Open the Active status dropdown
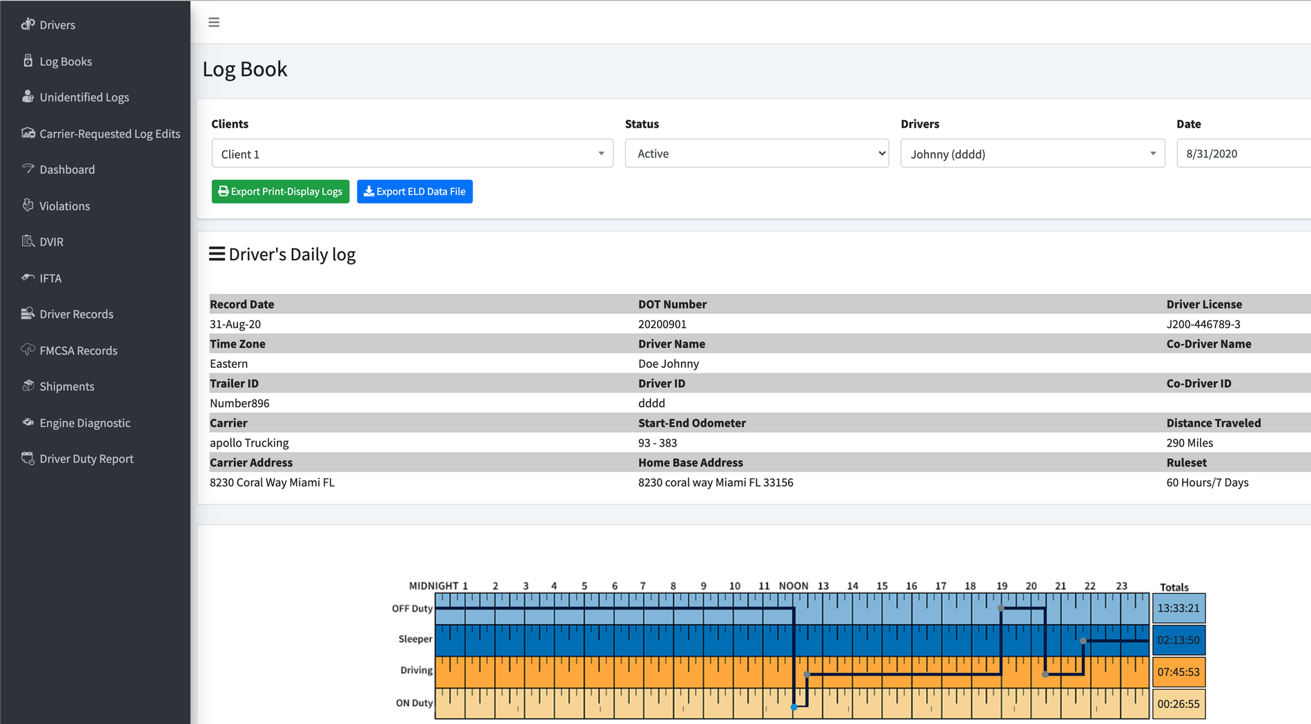The width and height of the screenshot is (1311, 724). [756, 153]
